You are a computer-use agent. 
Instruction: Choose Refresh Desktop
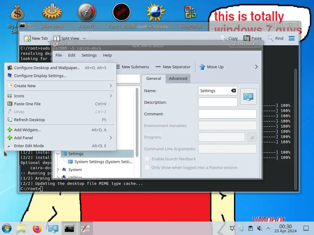point(60,120)
